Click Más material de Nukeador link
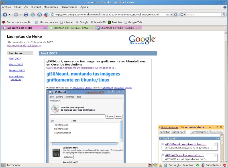Screen dimensions: 228x168 (24, 46)
